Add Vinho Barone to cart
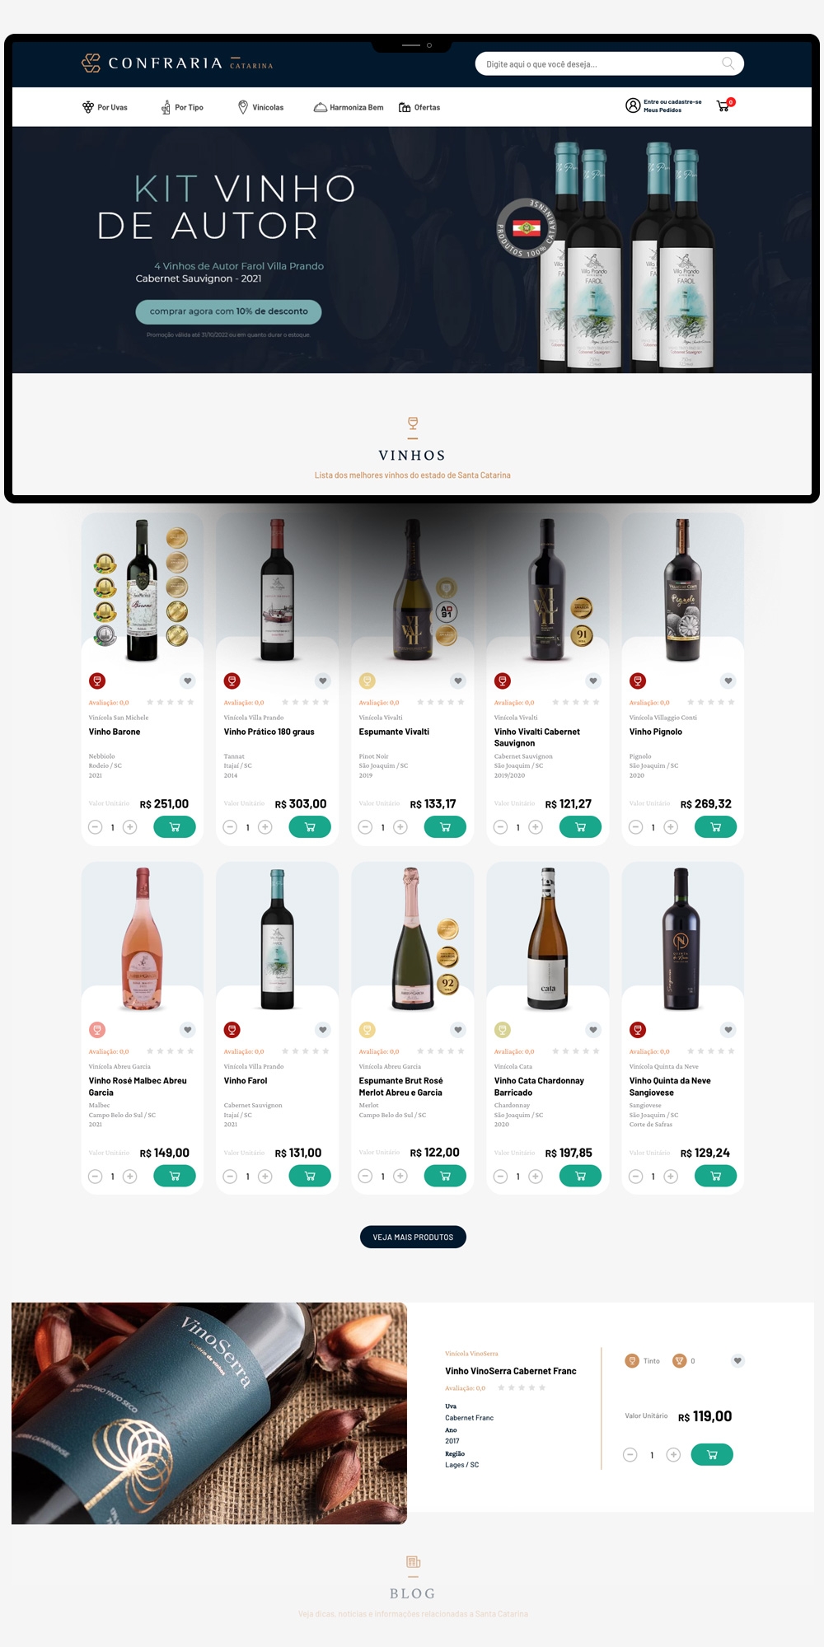Screen dimensions: 824x1647 click(175, 827)
